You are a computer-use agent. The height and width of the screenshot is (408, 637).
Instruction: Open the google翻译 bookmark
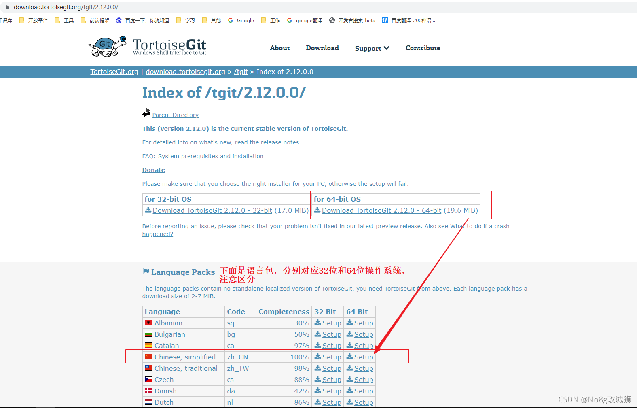pyautogui.click(x=305, y=20)
